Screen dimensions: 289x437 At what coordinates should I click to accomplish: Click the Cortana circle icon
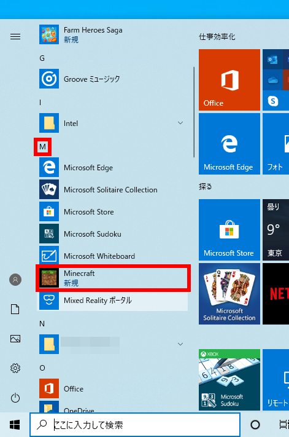pos(255,425)
